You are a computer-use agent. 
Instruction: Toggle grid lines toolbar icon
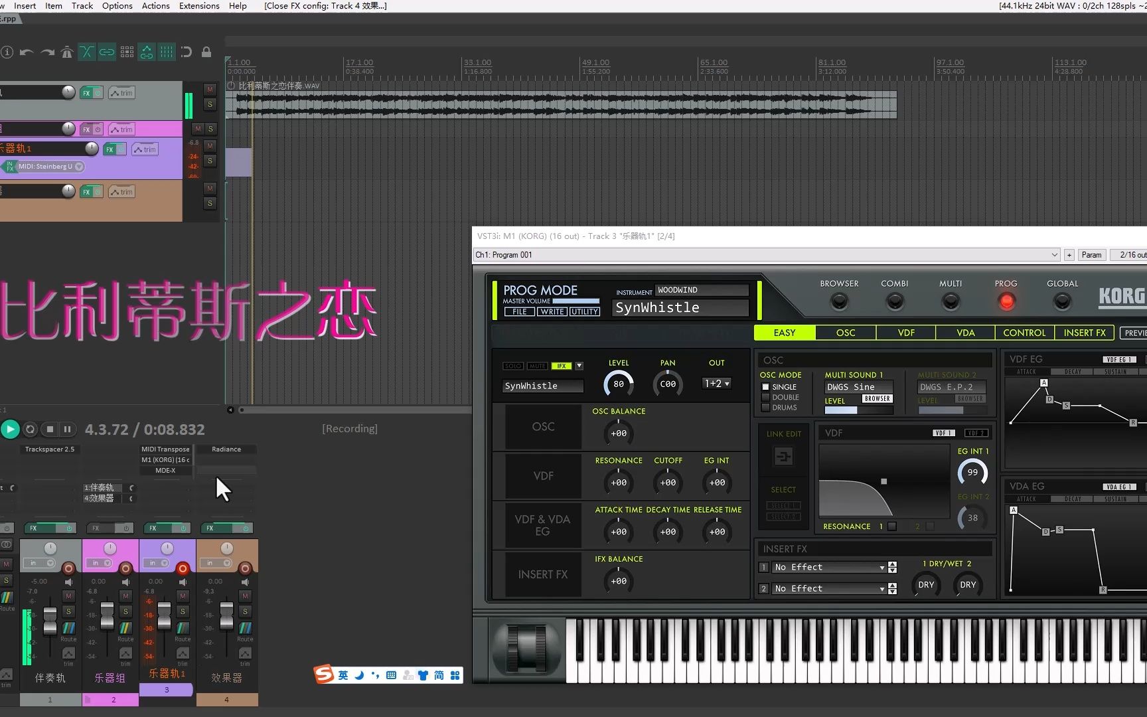pyautogui.click(x=167, y=52)
